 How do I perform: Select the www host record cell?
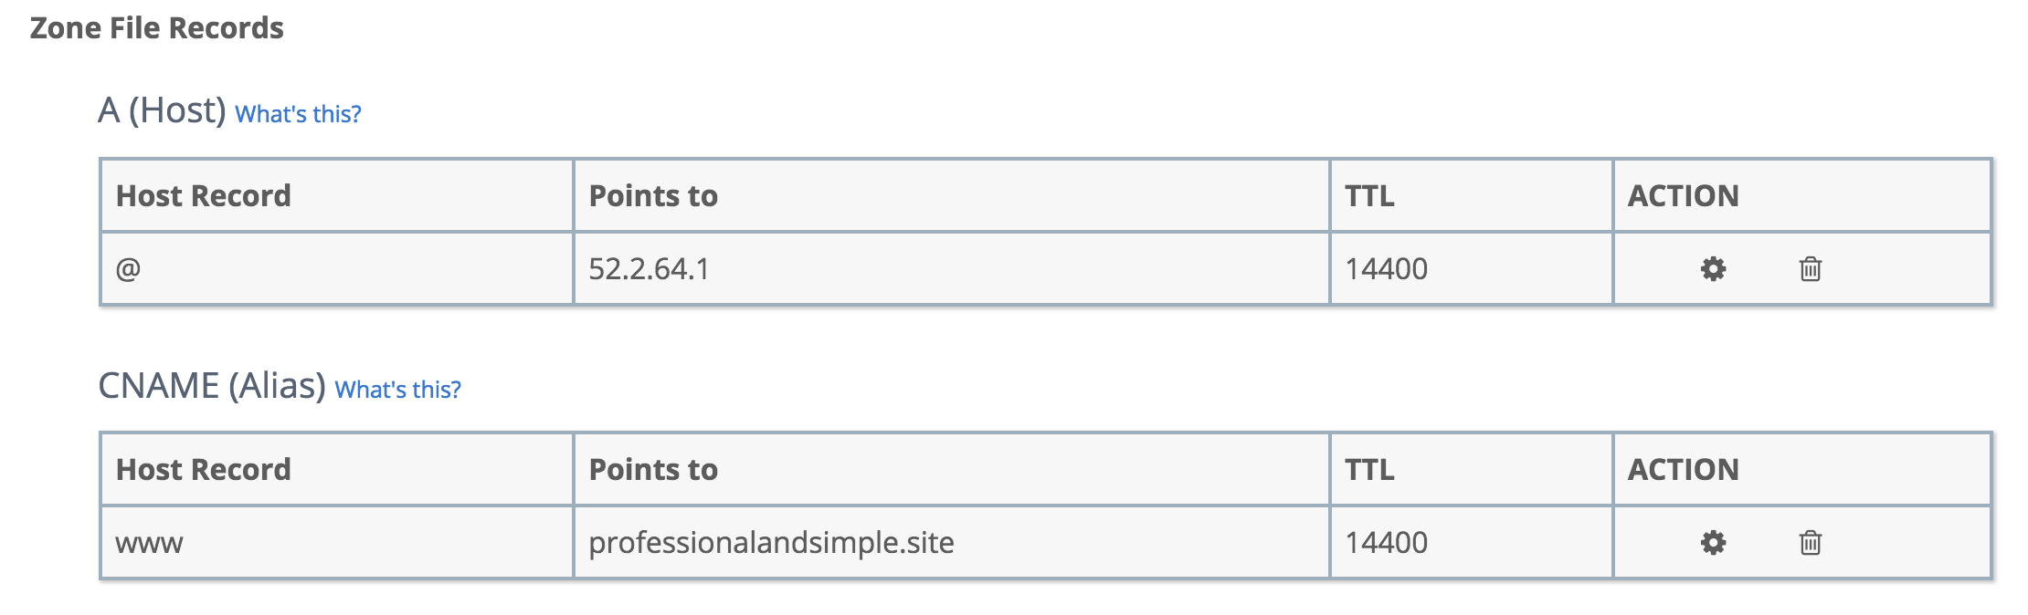click(149, 543)
